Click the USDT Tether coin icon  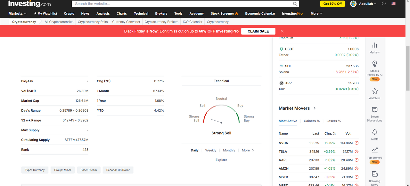click(281, 49)
